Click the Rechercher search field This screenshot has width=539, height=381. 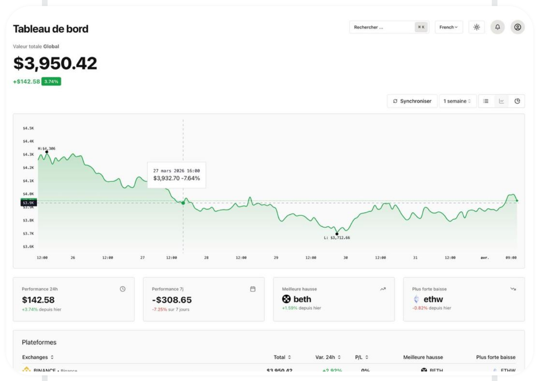pos(389,27)
